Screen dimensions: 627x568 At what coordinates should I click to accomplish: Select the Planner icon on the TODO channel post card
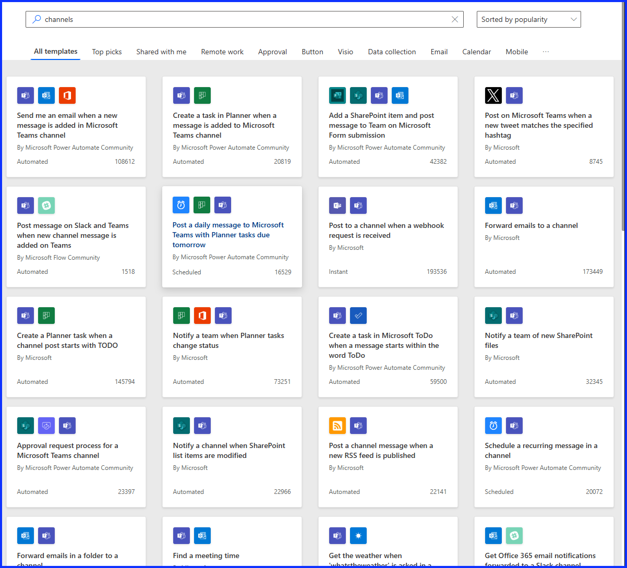pos(46,316)
